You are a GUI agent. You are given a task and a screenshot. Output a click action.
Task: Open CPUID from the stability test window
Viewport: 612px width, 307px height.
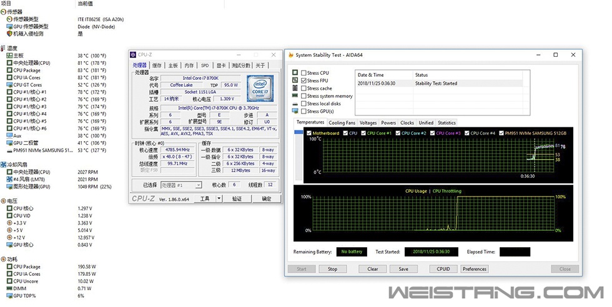click(x=443, y=269)
